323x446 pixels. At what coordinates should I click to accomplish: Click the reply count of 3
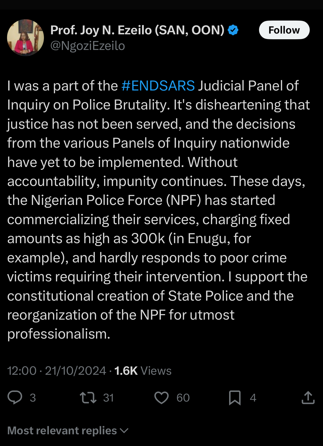point(33,398)
